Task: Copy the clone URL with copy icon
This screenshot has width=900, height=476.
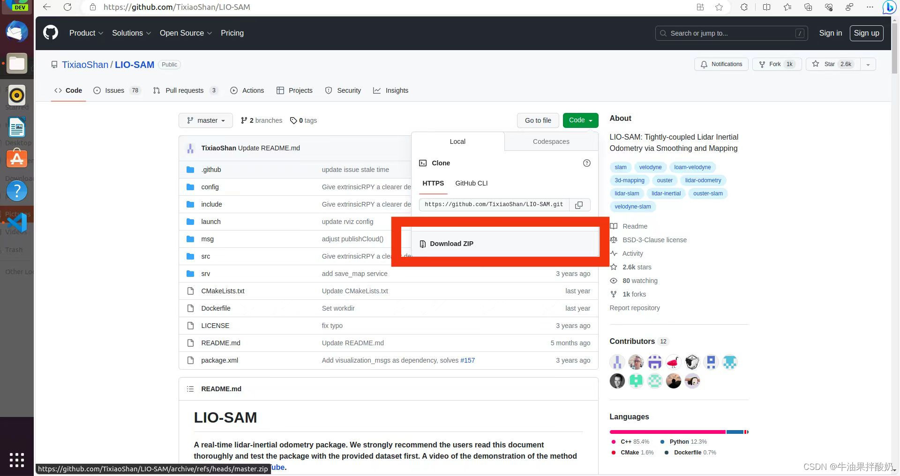Action: coord(579,205)
